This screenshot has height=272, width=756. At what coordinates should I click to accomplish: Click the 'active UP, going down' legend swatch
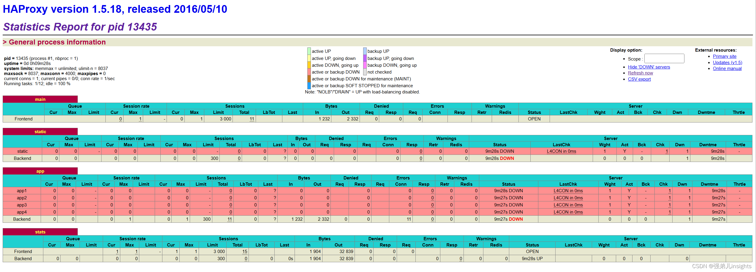pos(309,58)
